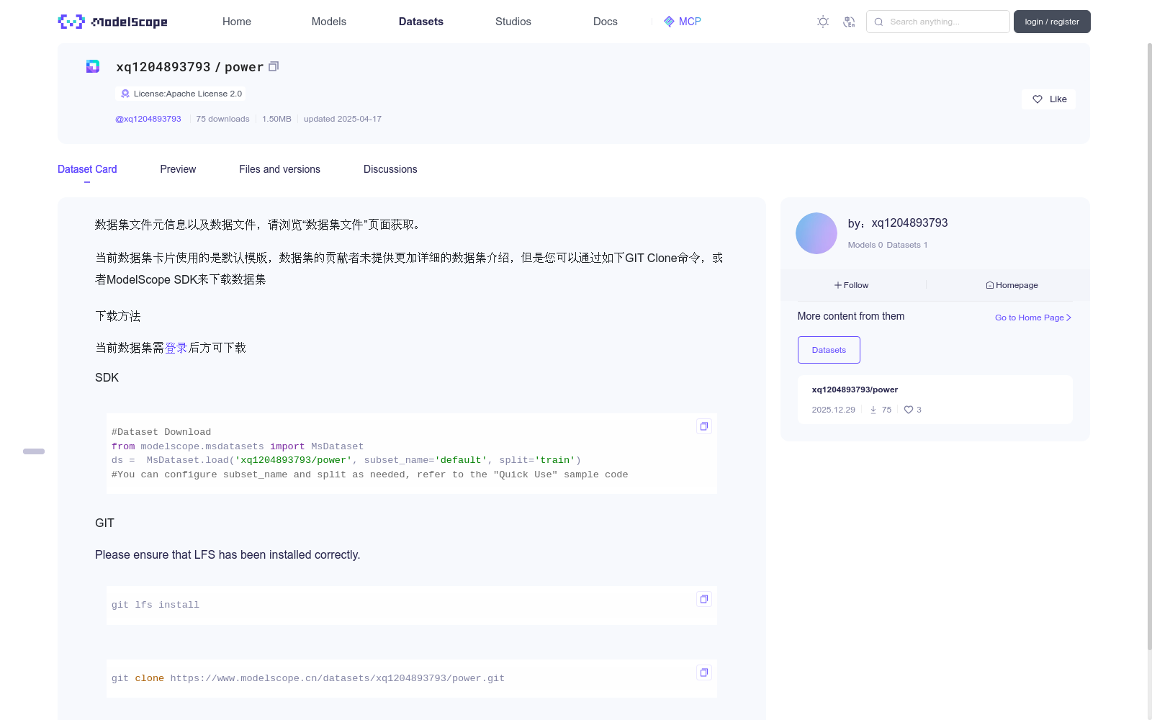Click the dataset avatar icon beside the title

click(x=93, y=66)
